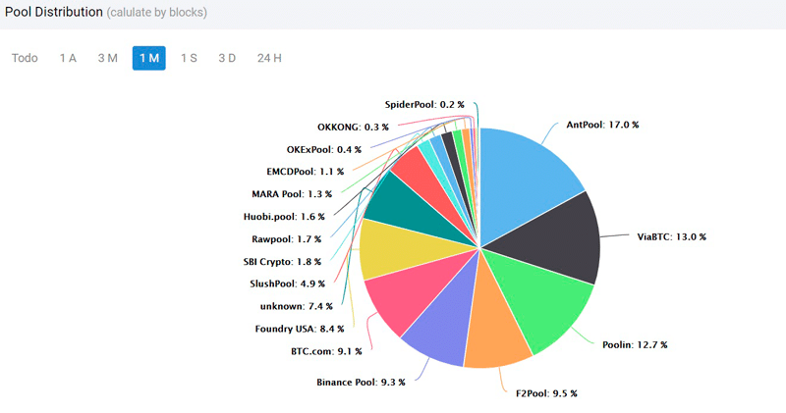The image size is (786, 413).
Task: Click the ViaBTC: 13.0 % label
Action: tap(671, 236)
